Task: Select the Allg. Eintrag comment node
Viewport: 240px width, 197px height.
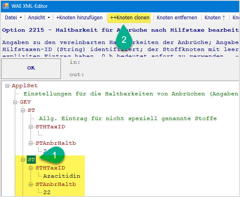Action: tap(128, 118)
